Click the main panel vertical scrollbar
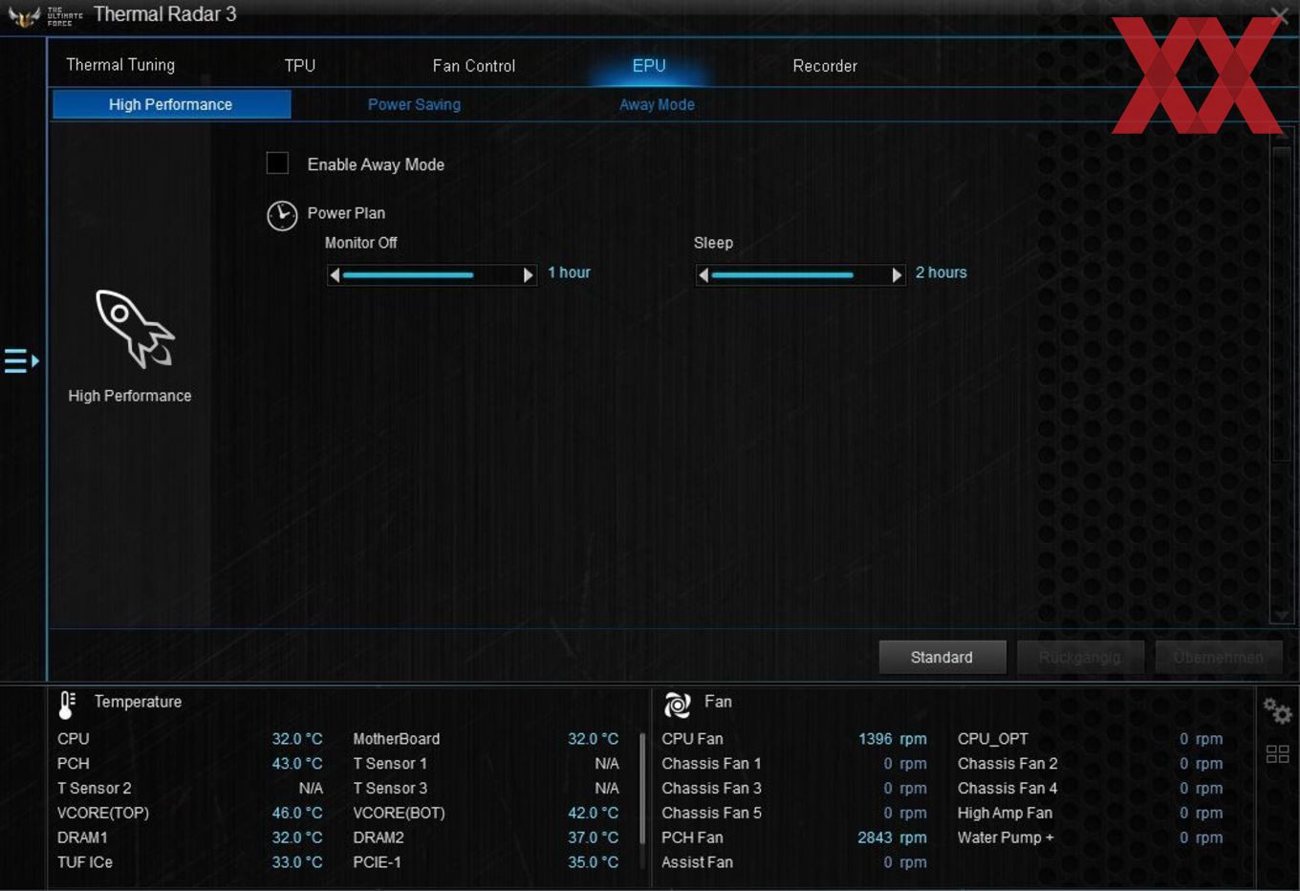This screenshot has height=891, width=1300. pyautogui.click(x=1282, y=306)
